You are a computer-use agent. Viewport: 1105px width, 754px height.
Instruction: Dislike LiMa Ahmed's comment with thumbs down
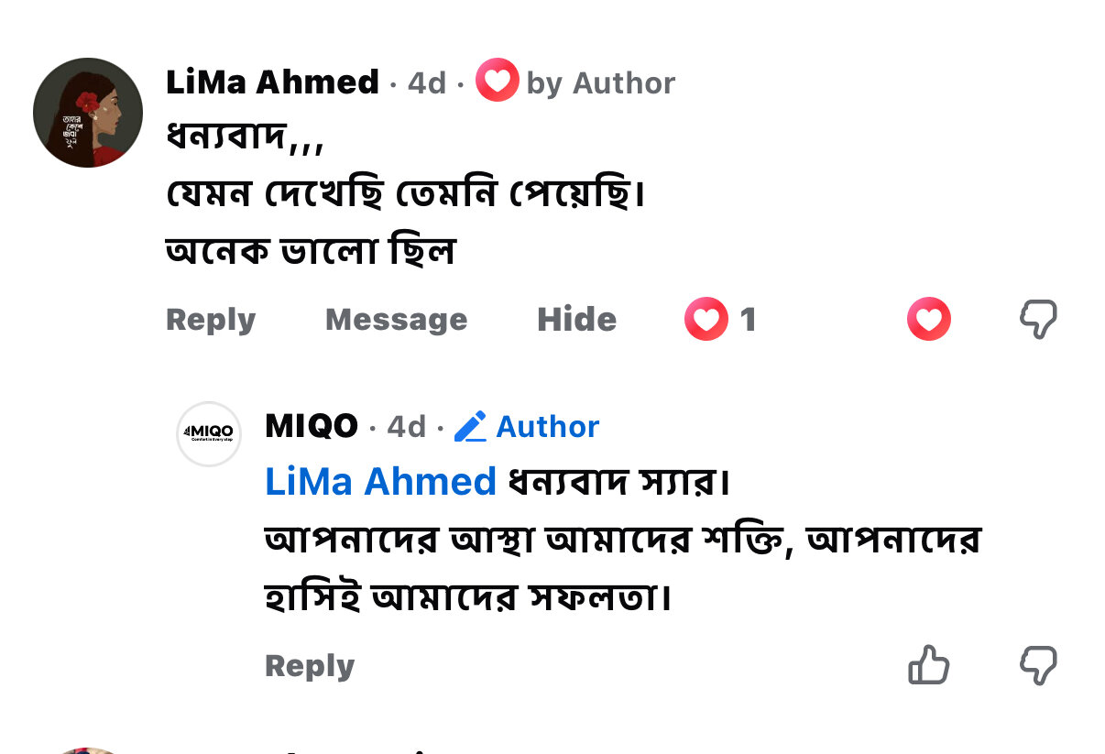pyautogui.click(x=1038, y=320)
